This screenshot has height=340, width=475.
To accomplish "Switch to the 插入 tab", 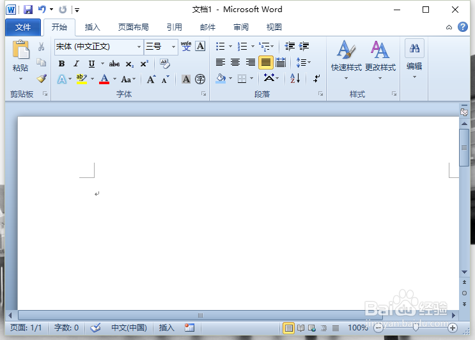I will [93, 27].
